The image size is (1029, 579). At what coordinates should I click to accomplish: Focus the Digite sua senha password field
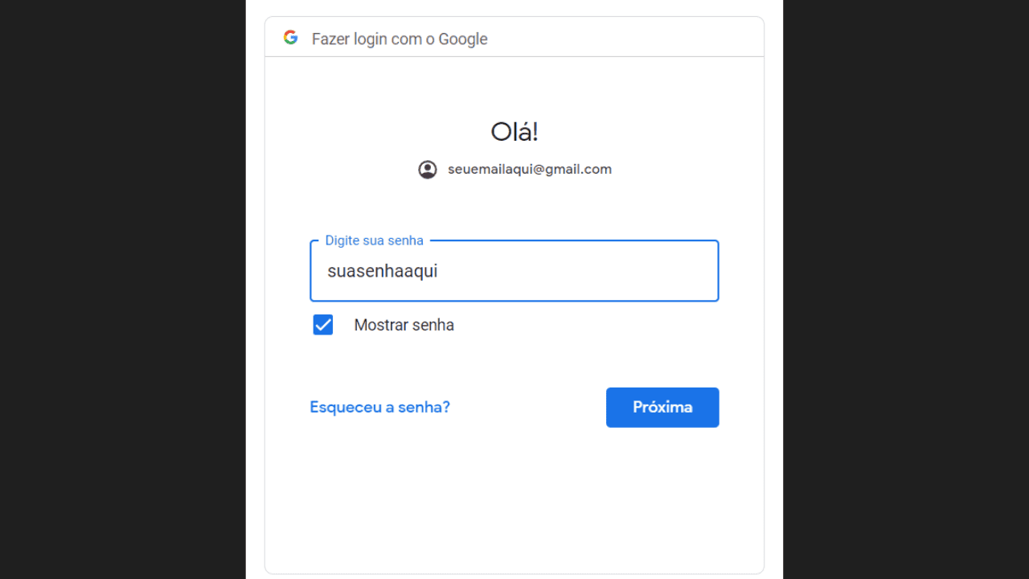[x=514, y=271]
